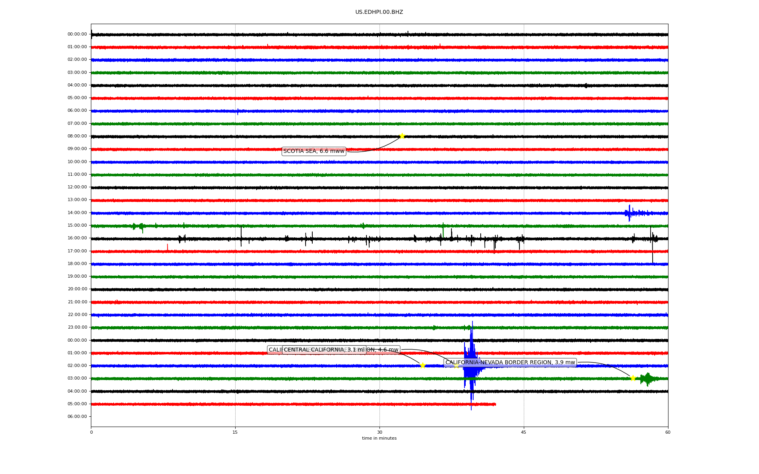
Task: Click the SCOTIA SEA, 6.6 mww annotation box
Action: [x=314, y=151]
